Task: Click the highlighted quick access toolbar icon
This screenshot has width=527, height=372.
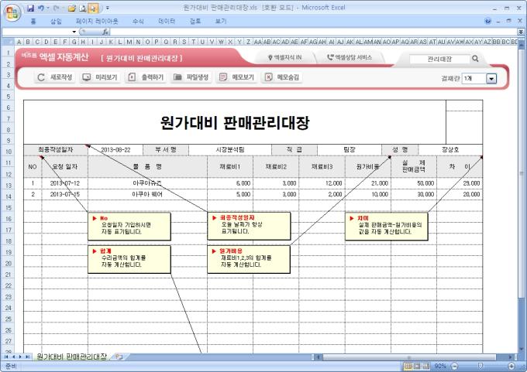Action: tap(94, 9)
